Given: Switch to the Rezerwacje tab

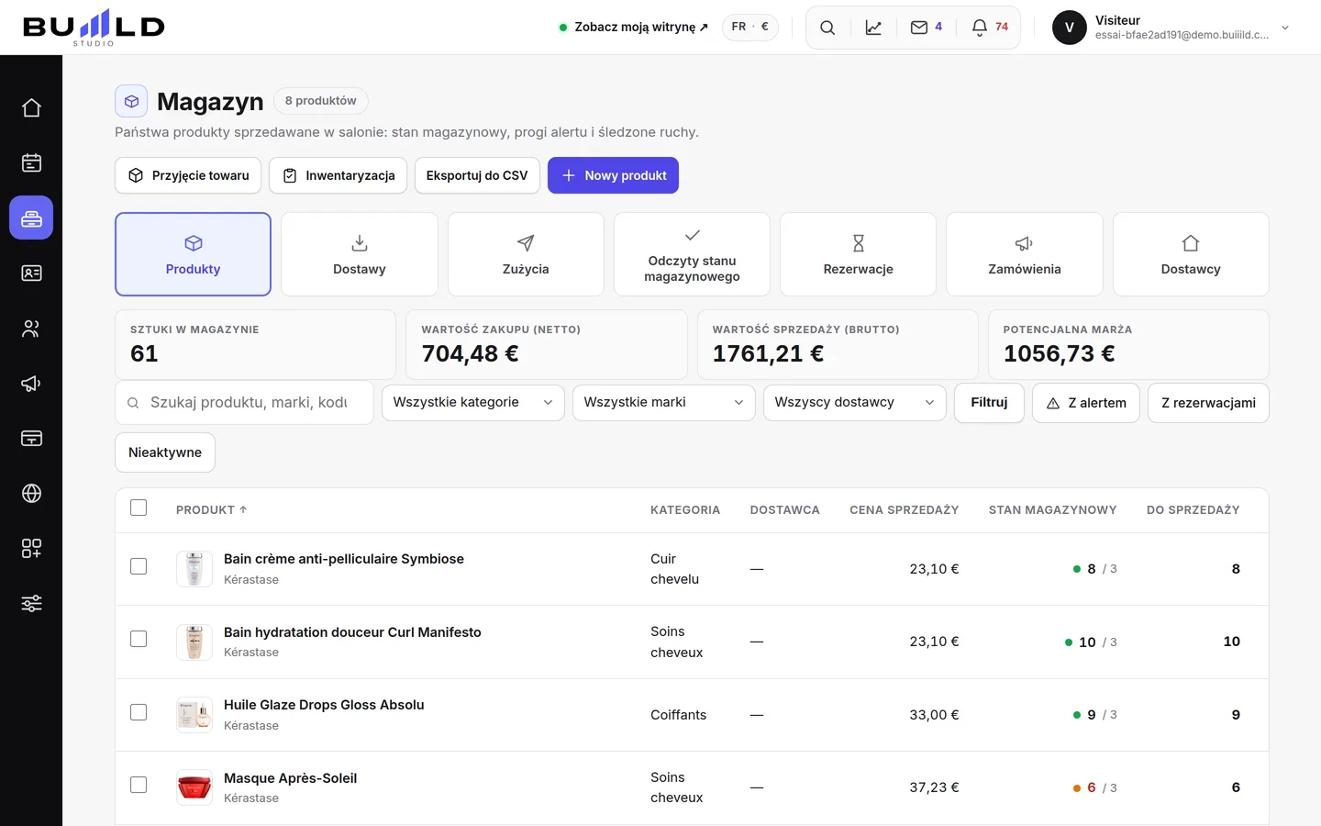Looking at the screenshot, I should tap(859, 254).
